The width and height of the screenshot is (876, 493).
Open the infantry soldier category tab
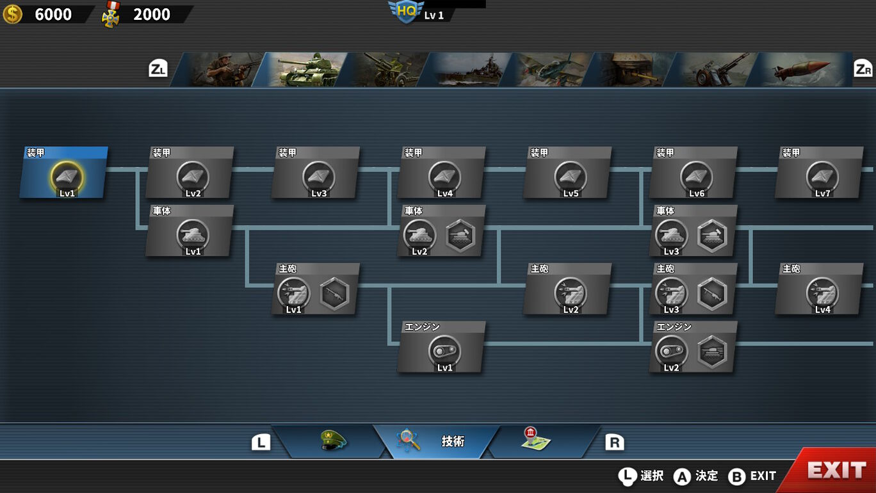click(x=219, y=70)
